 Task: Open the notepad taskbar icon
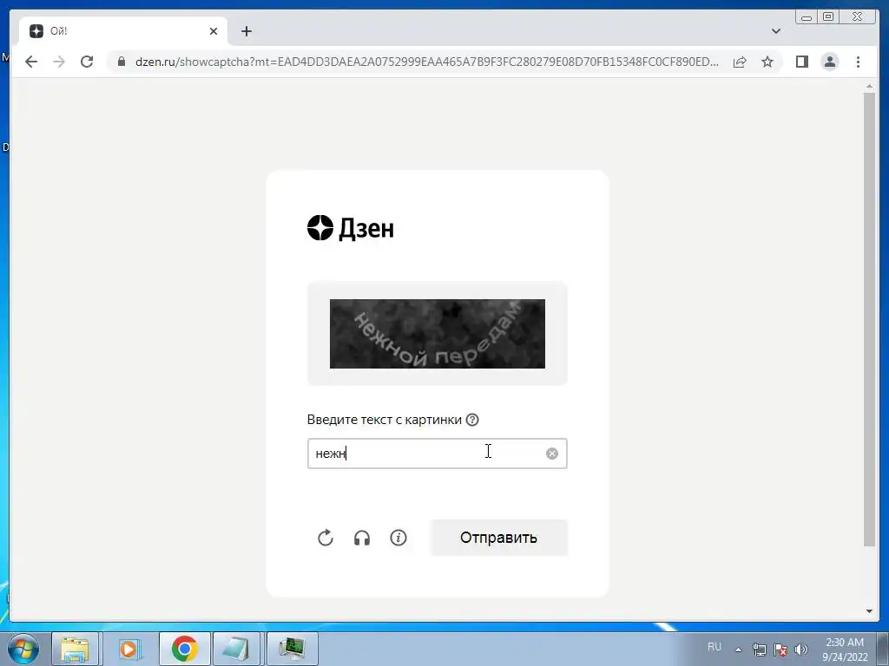pyautogui.click(x=237, y=649)
